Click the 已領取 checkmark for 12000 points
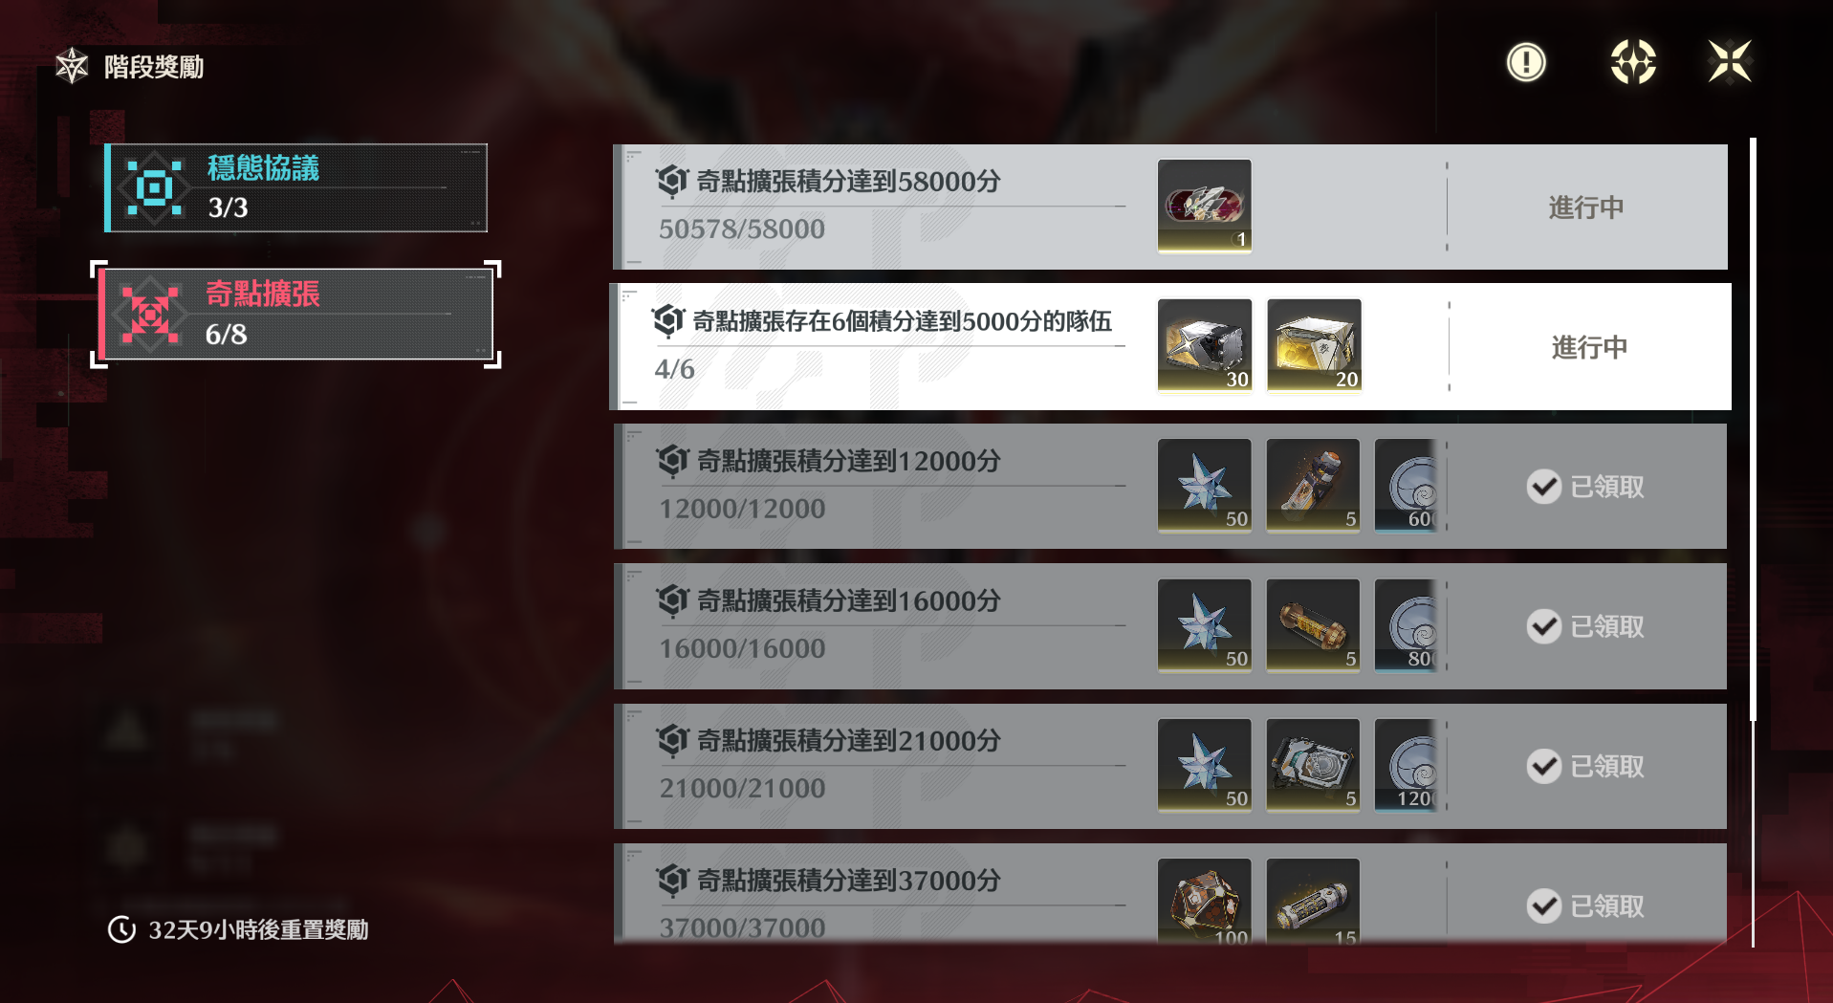The width and height of the screenshot is (1833, 1003). (x=1543, y=487)
